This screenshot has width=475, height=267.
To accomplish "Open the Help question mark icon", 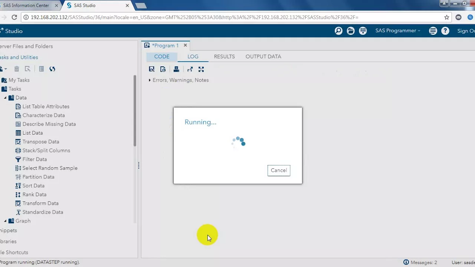I will [445, 31].
